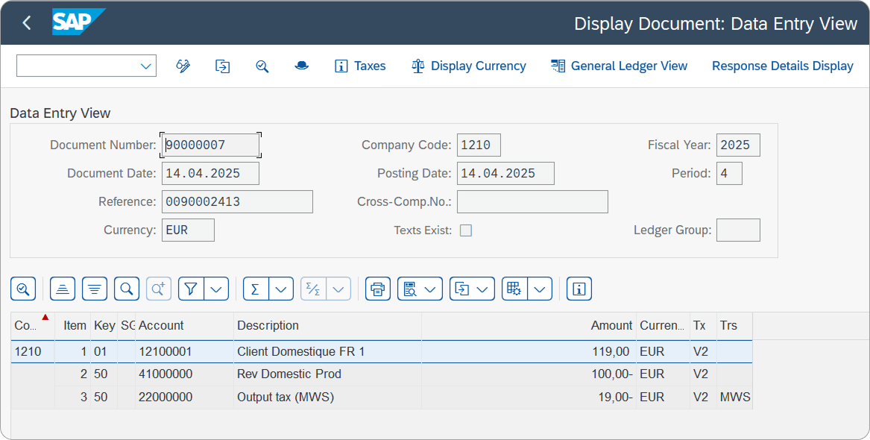Navigate back using the chevron arrow
This screenshot has width=870, height=440.
[27, 22]
